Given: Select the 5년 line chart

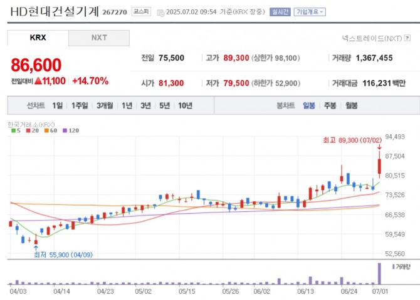Looking at the screenshot, I should pos(165,106).
